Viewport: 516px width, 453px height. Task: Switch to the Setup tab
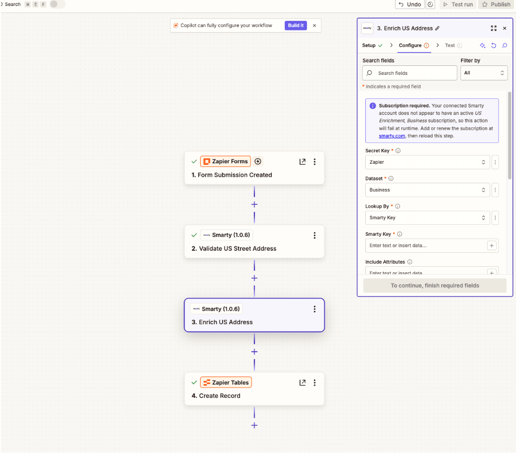click(372, 45)
